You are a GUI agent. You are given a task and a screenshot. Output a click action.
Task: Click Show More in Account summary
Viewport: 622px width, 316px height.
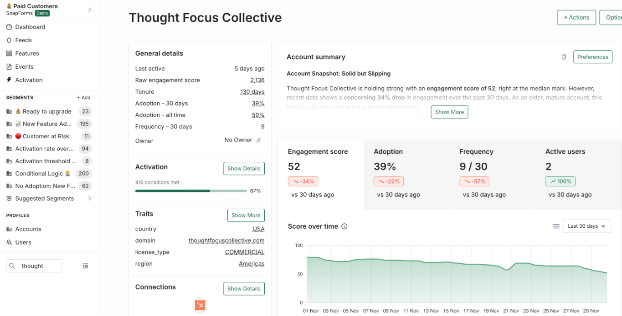(x=449, y=112)
